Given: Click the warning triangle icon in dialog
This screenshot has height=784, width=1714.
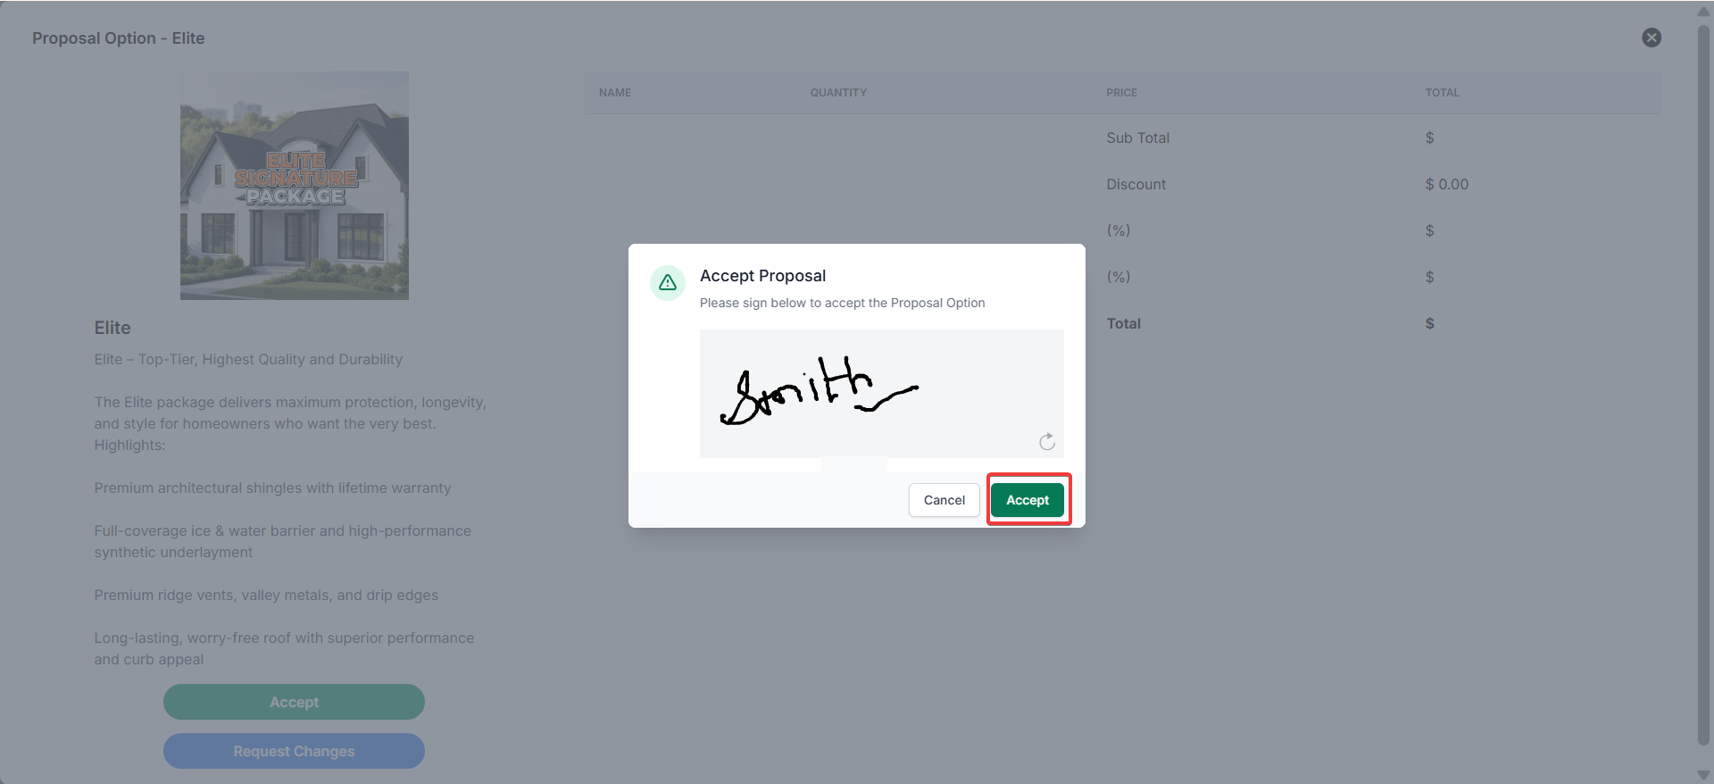Looking at the screenshot, I should click(668, 283).
